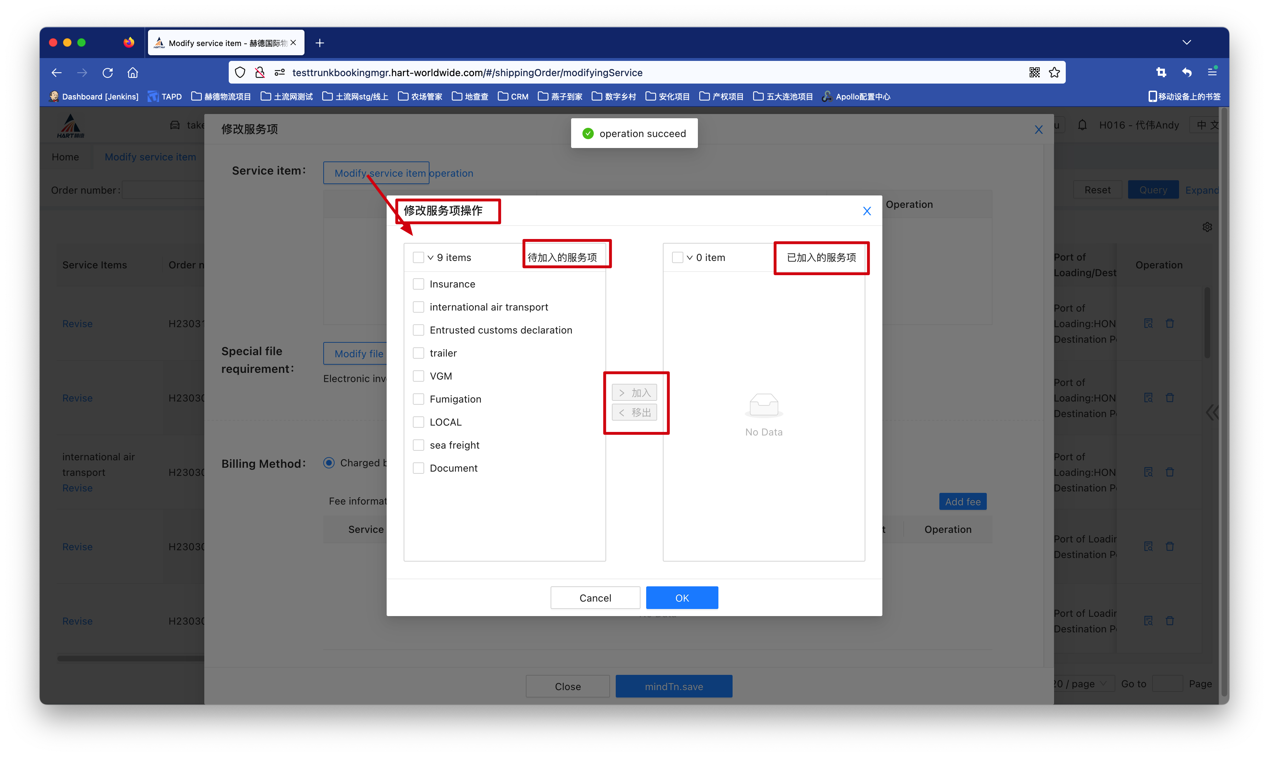
Task: Click the QR code icon in address bar
Action: (x=1034, y=73)
